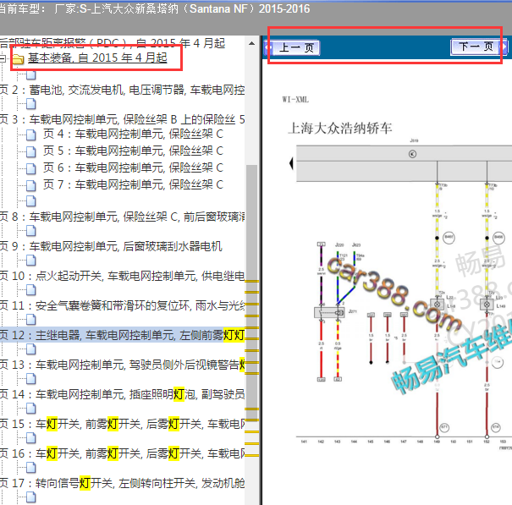Select 页 4 : 车载电网控制单元, 保险丝架 C
The image size is (512, 505).
tap(133, 134)
